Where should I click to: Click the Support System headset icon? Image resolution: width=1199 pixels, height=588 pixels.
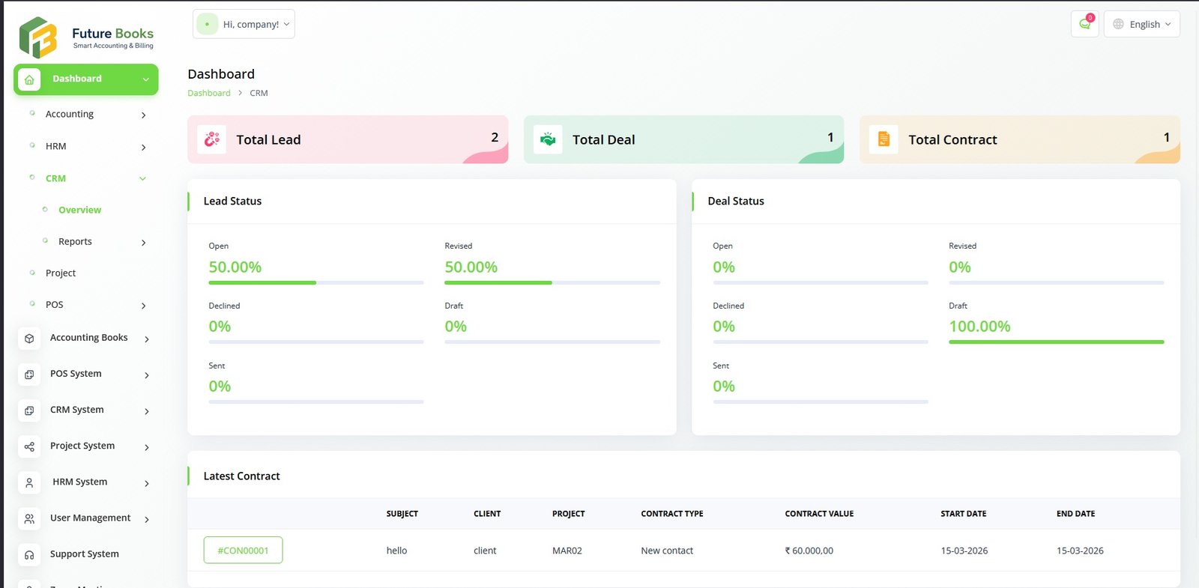(x=29, y=555)
